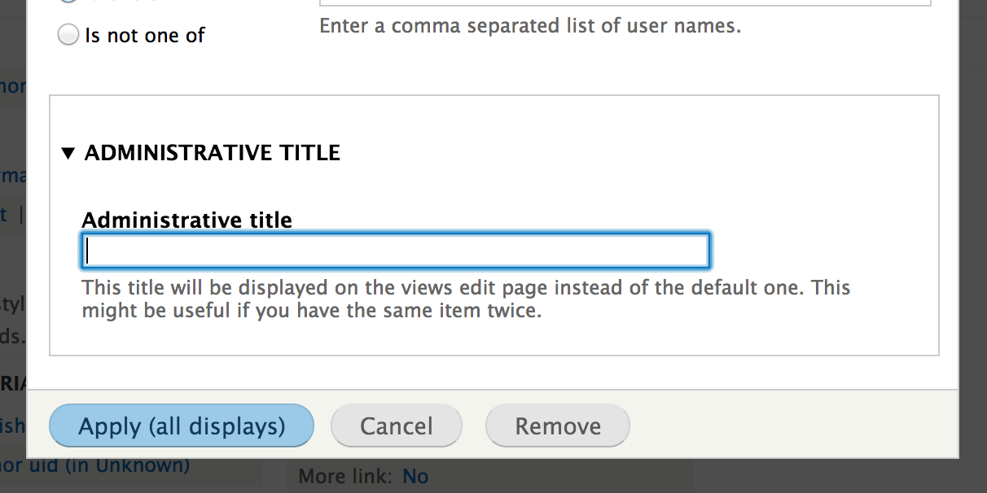987x493 pixels.
Task: Select the "Is not one of" radio button
Action: [69, 35]
